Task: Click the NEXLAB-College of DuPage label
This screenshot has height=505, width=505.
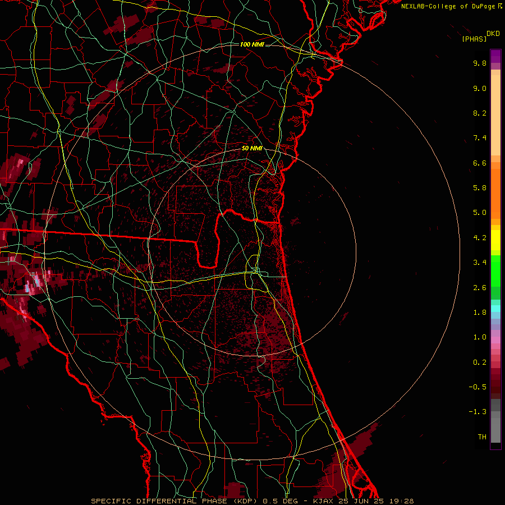Action: [x=448, y=6]
